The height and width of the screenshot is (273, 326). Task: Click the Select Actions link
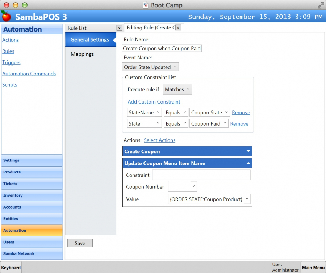[159, 140]
